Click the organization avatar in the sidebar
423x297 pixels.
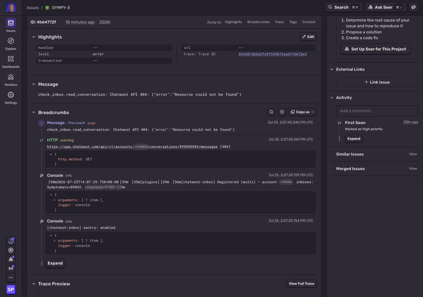point(11,7)
